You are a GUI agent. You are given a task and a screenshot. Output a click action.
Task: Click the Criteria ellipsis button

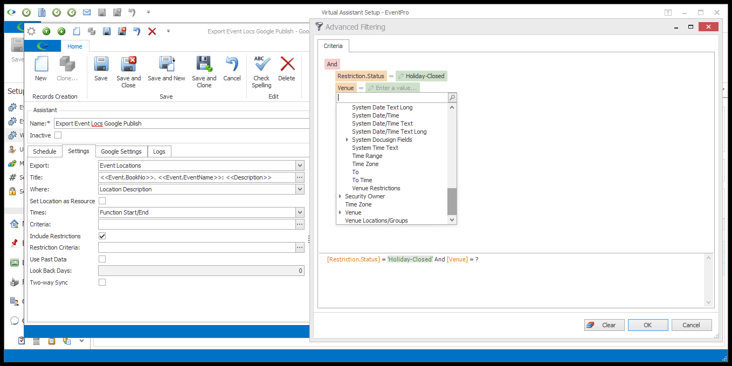[x=300, y=224]
